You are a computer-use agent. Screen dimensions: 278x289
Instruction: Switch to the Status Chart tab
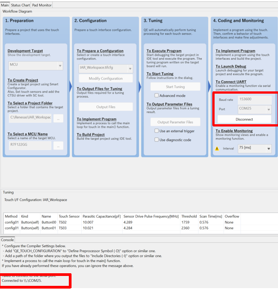pyautogui.click(x=20, y=5)
